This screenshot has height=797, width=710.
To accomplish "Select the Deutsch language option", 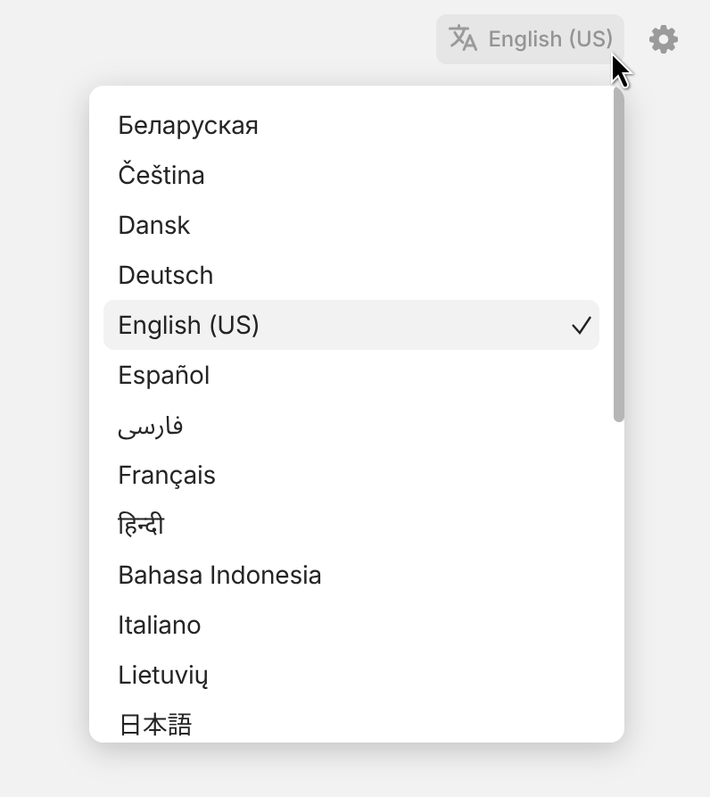I will (x=166, y=275).
